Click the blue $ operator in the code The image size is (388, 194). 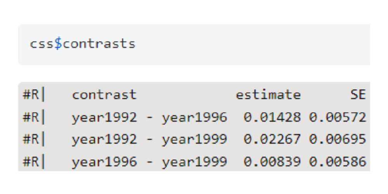[58, 43]
